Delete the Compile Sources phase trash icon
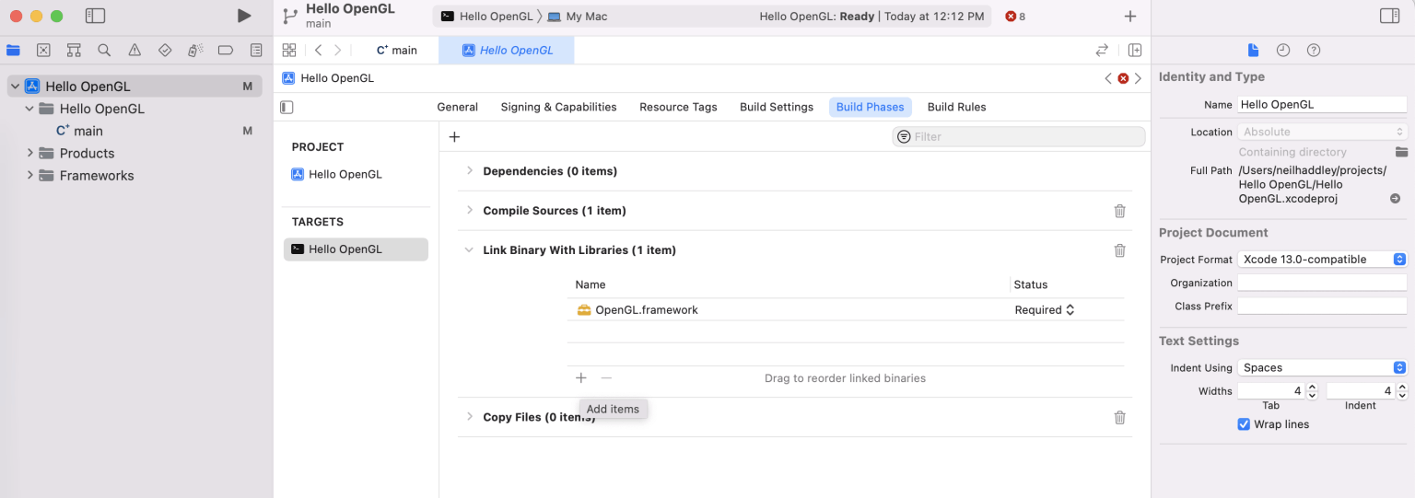 tap(1120, 211)
